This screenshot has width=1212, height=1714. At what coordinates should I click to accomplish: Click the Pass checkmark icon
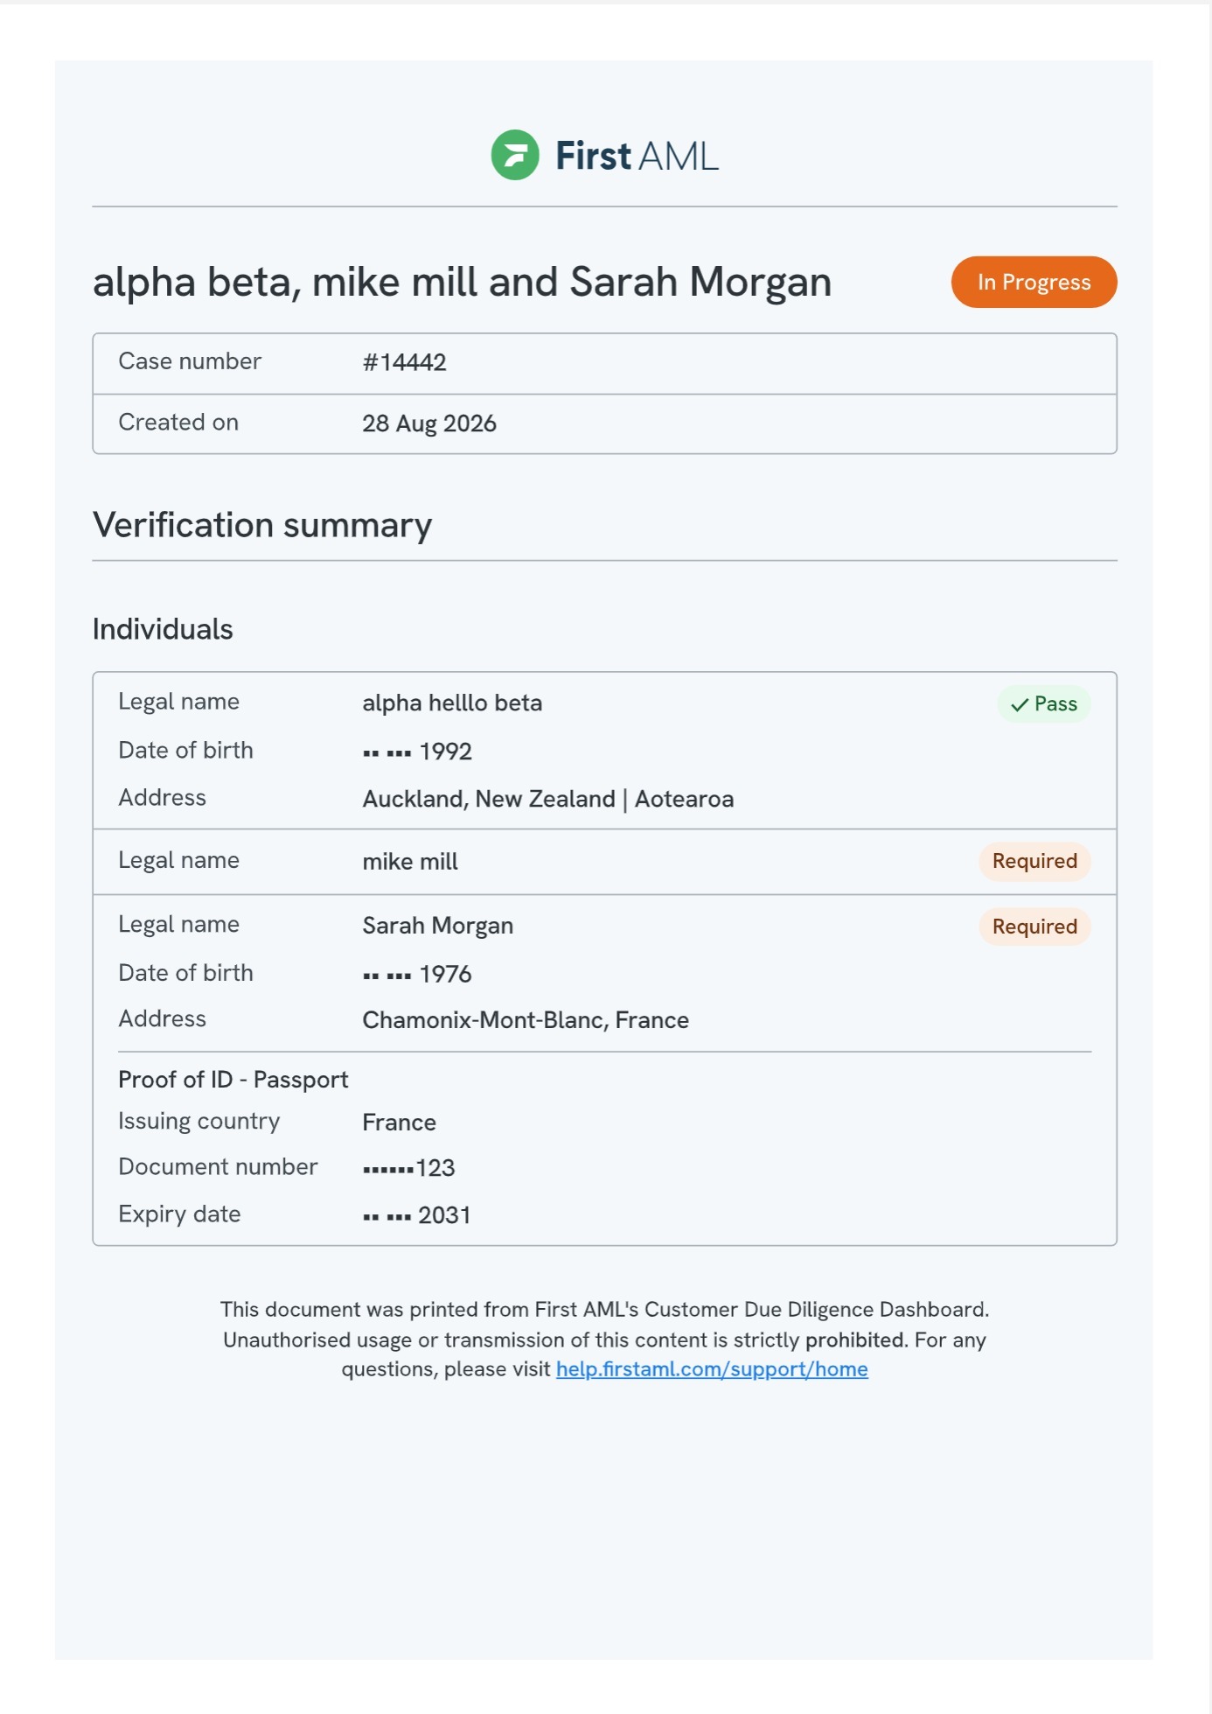point(1019,704)
